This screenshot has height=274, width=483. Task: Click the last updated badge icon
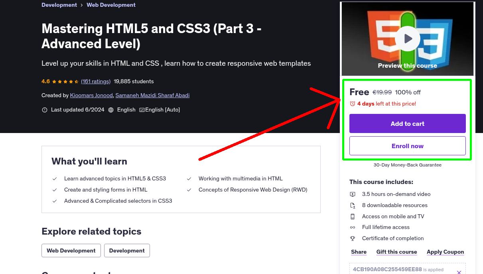(45, 110)
